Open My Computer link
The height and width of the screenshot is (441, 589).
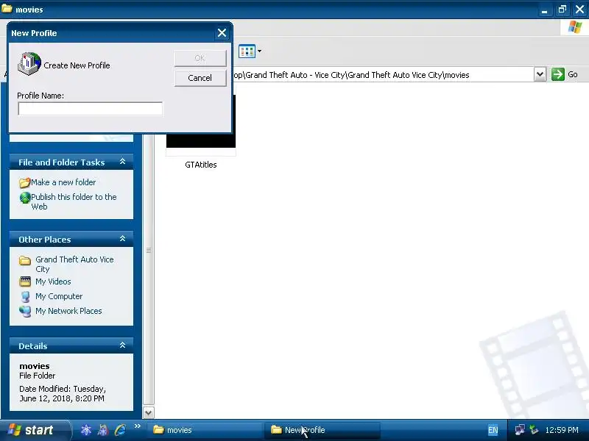click(x=59, y=296)
